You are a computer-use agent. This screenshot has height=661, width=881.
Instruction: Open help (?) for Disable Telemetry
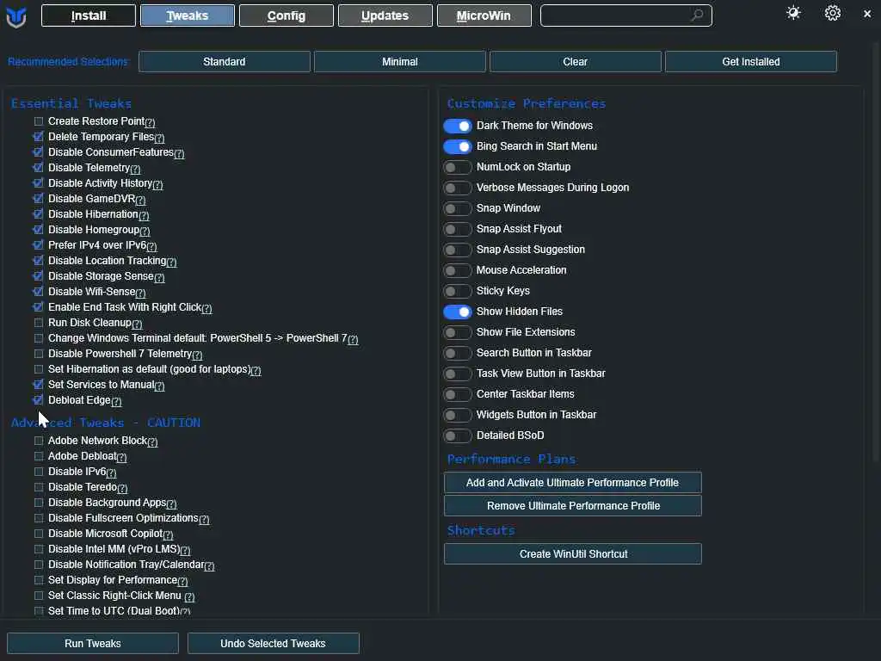pos(135,169)
